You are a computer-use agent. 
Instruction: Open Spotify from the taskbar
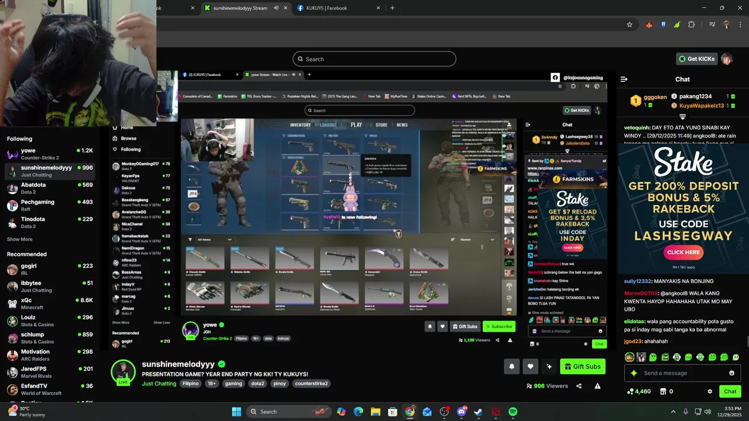point(513,412)
